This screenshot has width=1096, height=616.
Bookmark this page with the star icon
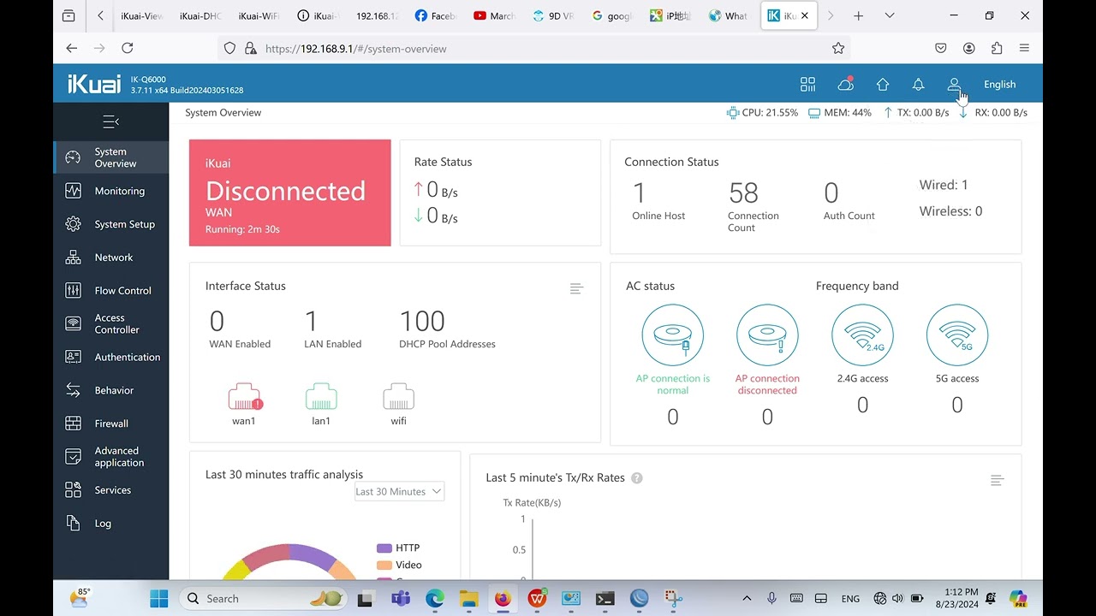point(838,49)
